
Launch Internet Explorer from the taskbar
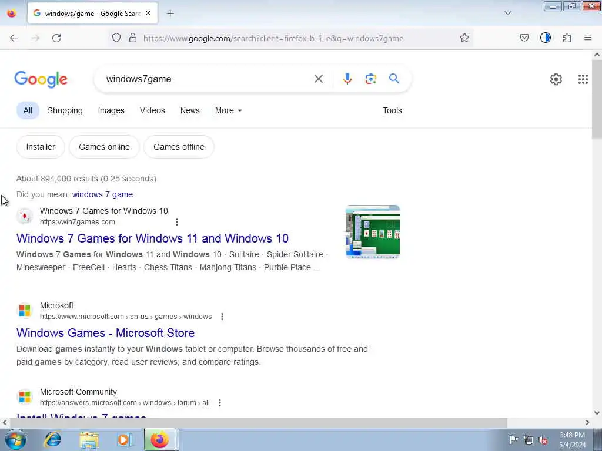pos(52,440)
